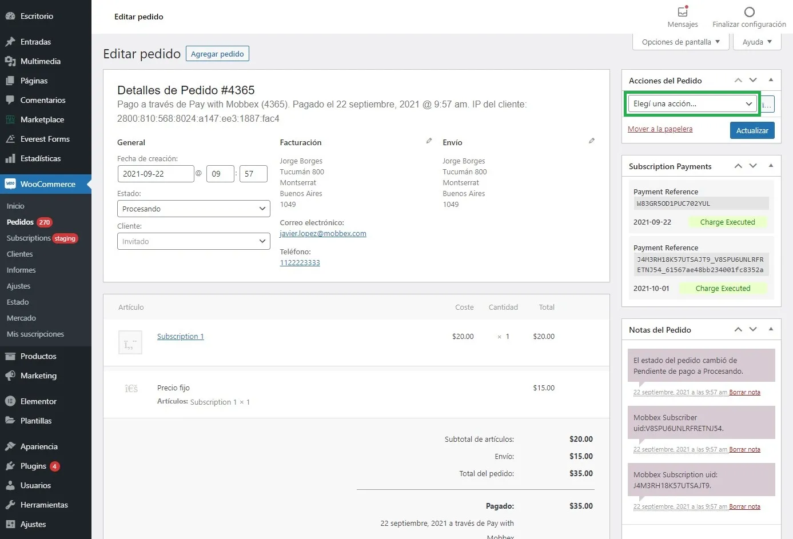Open the Multimedia library menu

click(x=46, y=61)
